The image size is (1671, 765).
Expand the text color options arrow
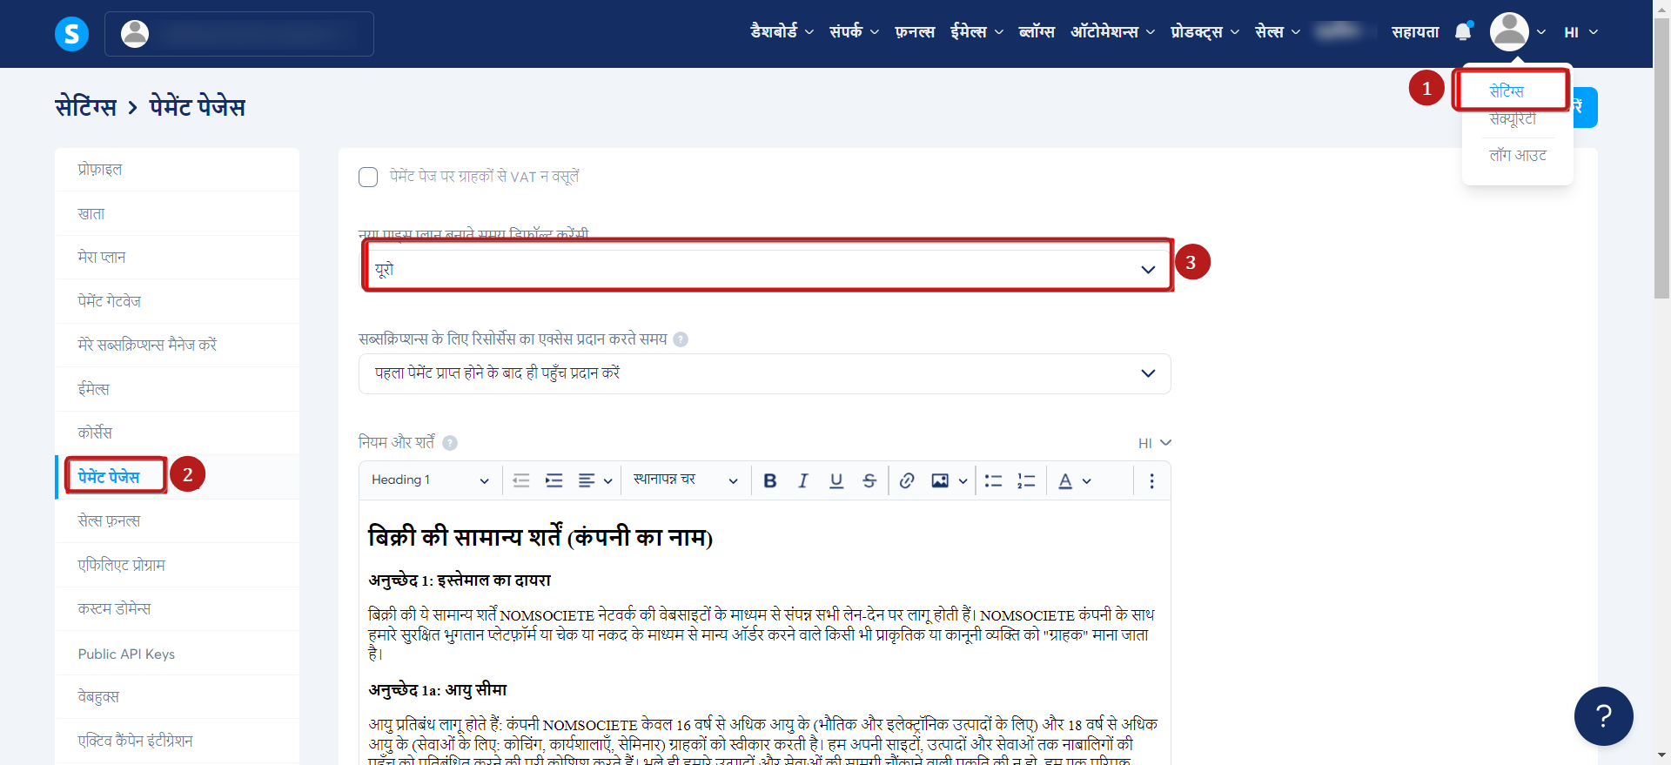point(1087,481)
